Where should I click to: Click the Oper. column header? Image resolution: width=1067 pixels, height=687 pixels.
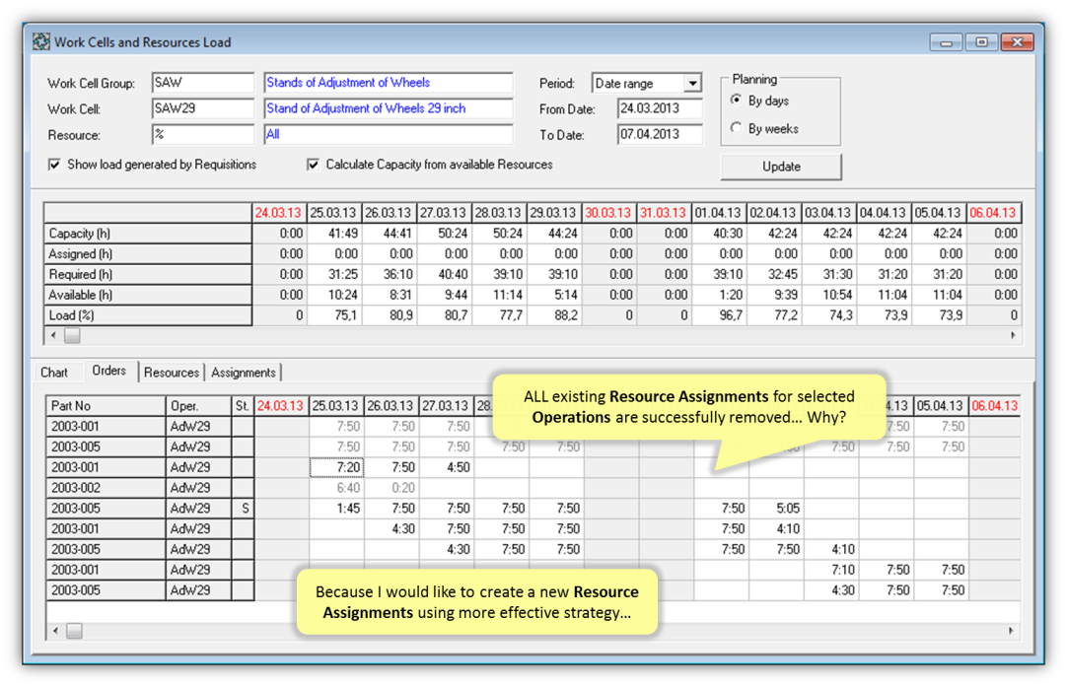[x=198, y=406]
